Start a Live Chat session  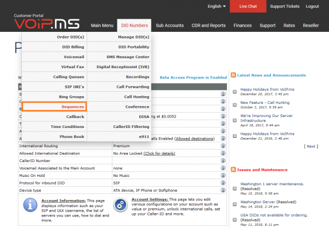[x=248, y=6]
